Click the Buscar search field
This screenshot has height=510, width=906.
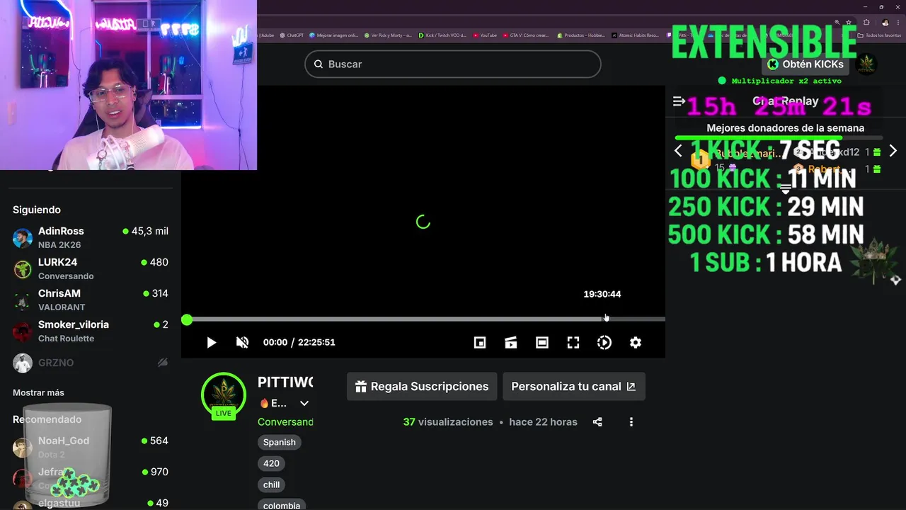tap(453, 64)
